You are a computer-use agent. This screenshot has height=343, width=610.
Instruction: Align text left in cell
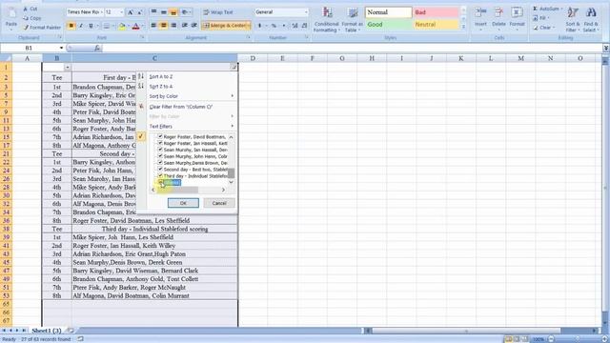coord(153,26)
